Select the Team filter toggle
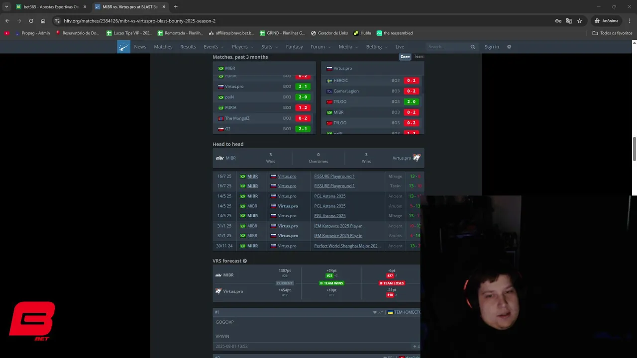This screenshot has width=637, height=358. tap(419, 57)
